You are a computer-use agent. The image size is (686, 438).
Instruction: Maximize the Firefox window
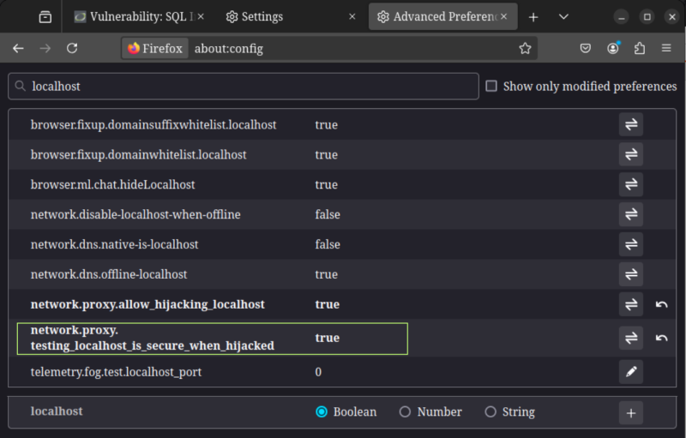point(647,17)
